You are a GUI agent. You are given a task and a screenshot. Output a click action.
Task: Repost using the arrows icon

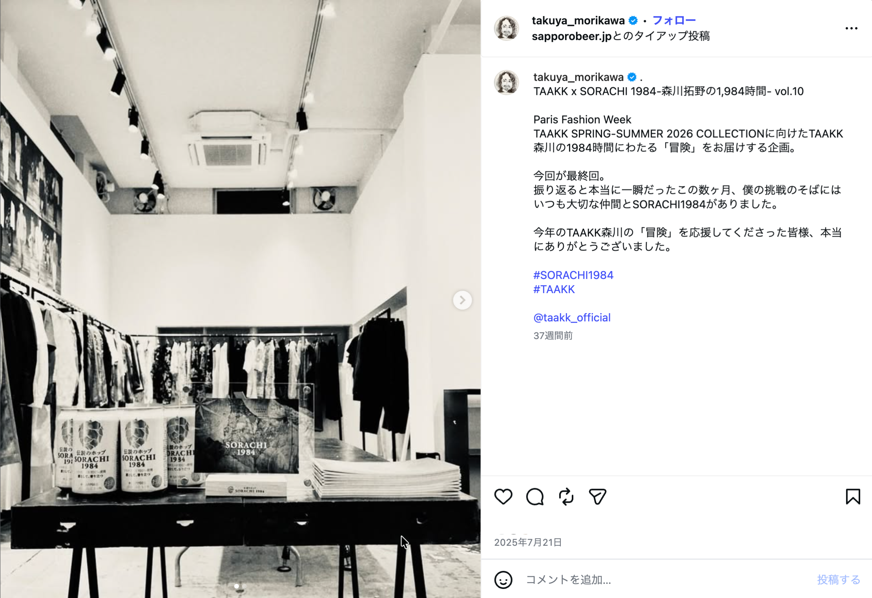coord(566,497)
